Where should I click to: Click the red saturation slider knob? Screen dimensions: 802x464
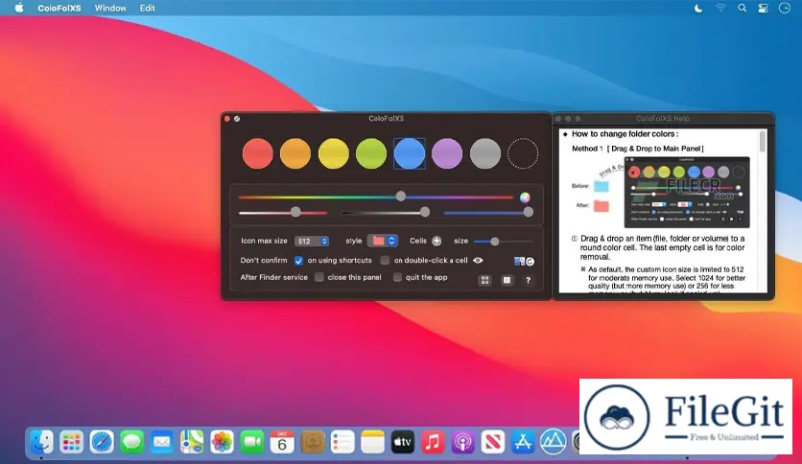click(x=295, y=212)
